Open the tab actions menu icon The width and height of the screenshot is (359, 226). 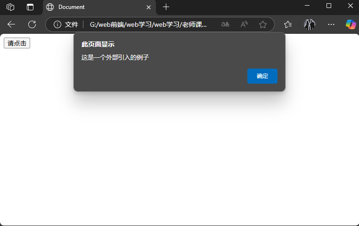(30, 7)
